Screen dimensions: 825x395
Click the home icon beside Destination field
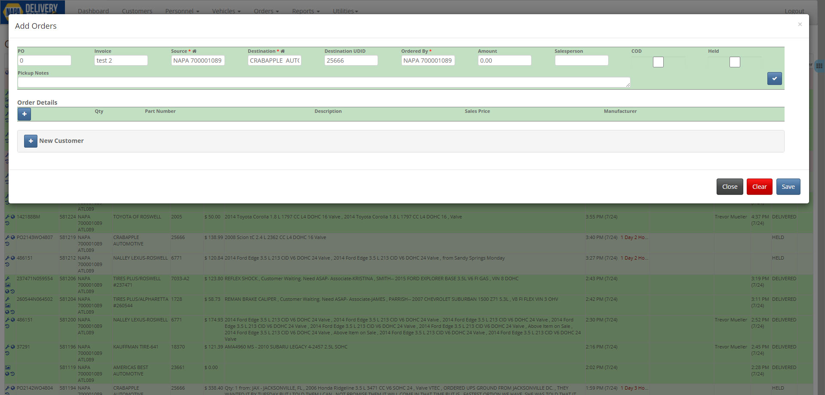(283, 51)
